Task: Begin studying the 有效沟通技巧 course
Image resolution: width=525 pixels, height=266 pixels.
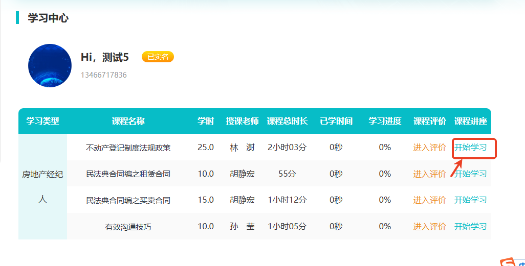Action: 470,226
